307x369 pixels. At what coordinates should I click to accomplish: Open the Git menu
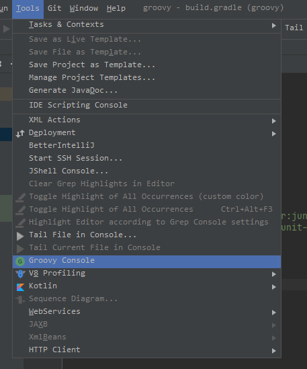pos(54,9)
